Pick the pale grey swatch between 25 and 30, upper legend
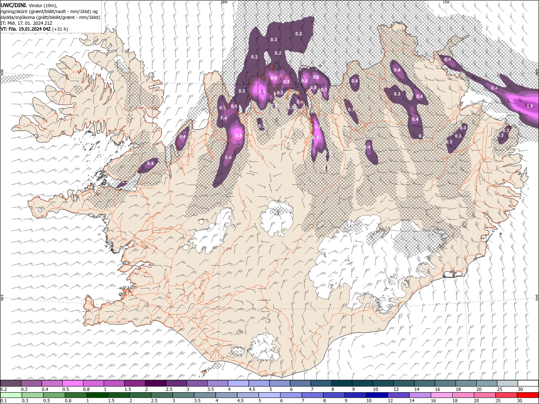Image resolution: width=539 pixels, height=404 pixels. tap(508, 383)
